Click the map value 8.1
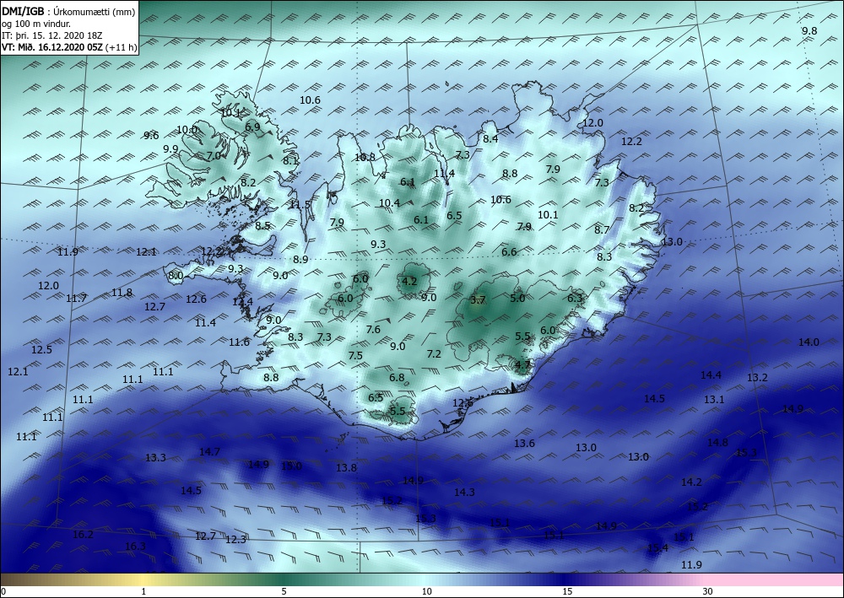The height and width of the screenshot is (598, 844). (290, 160)
